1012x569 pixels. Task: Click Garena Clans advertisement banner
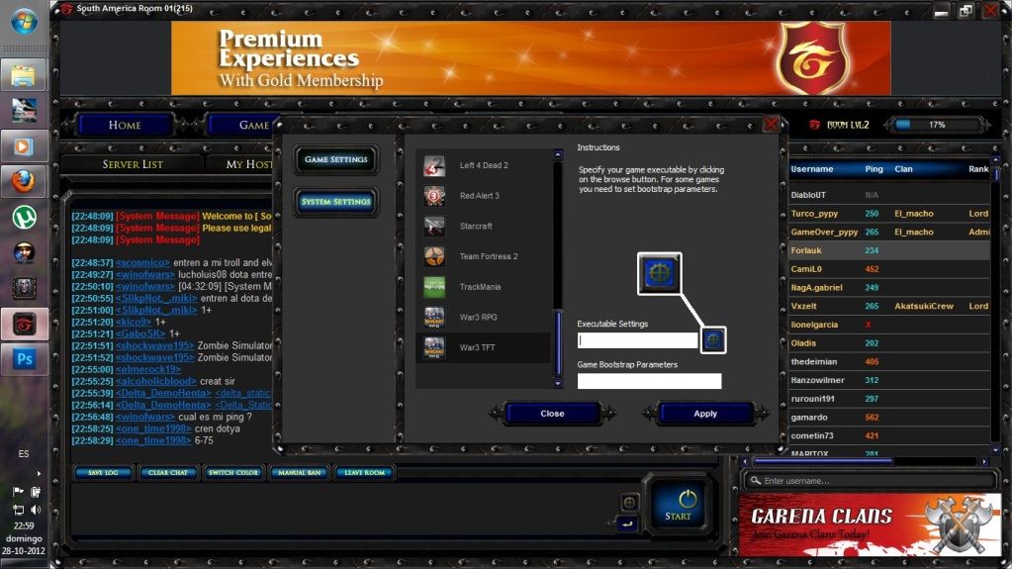tap(870, 525)
